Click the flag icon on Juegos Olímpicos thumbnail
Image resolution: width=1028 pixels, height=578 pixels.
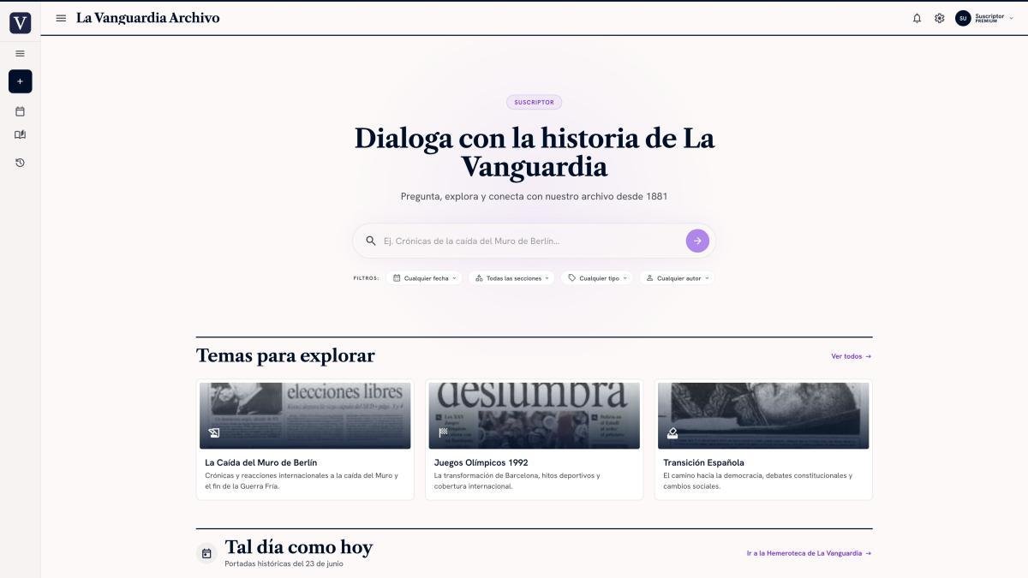[x=443, y=433]
